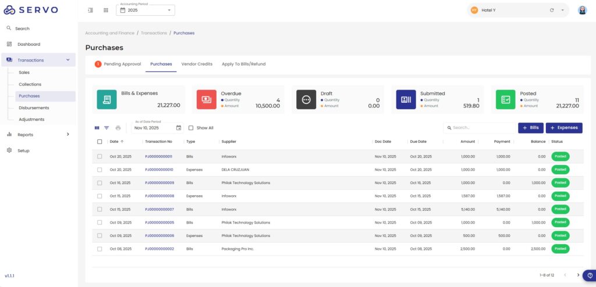The image size is (596, 287).
Task: Open the calendar icon in date field
Action: click(x=179, y=128)
